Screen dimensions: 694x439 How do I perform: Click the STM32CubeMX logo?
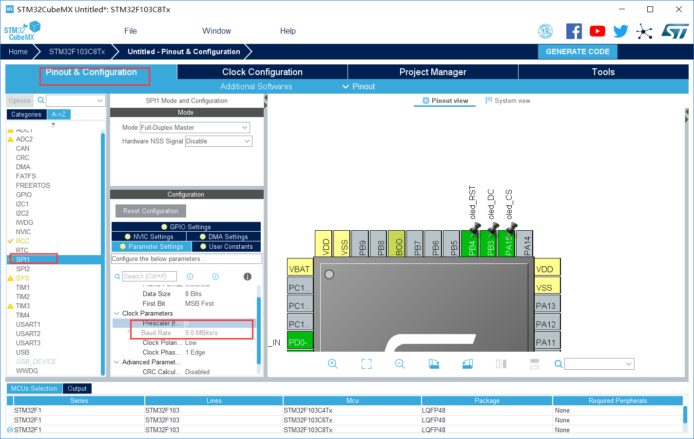[22, 31]
